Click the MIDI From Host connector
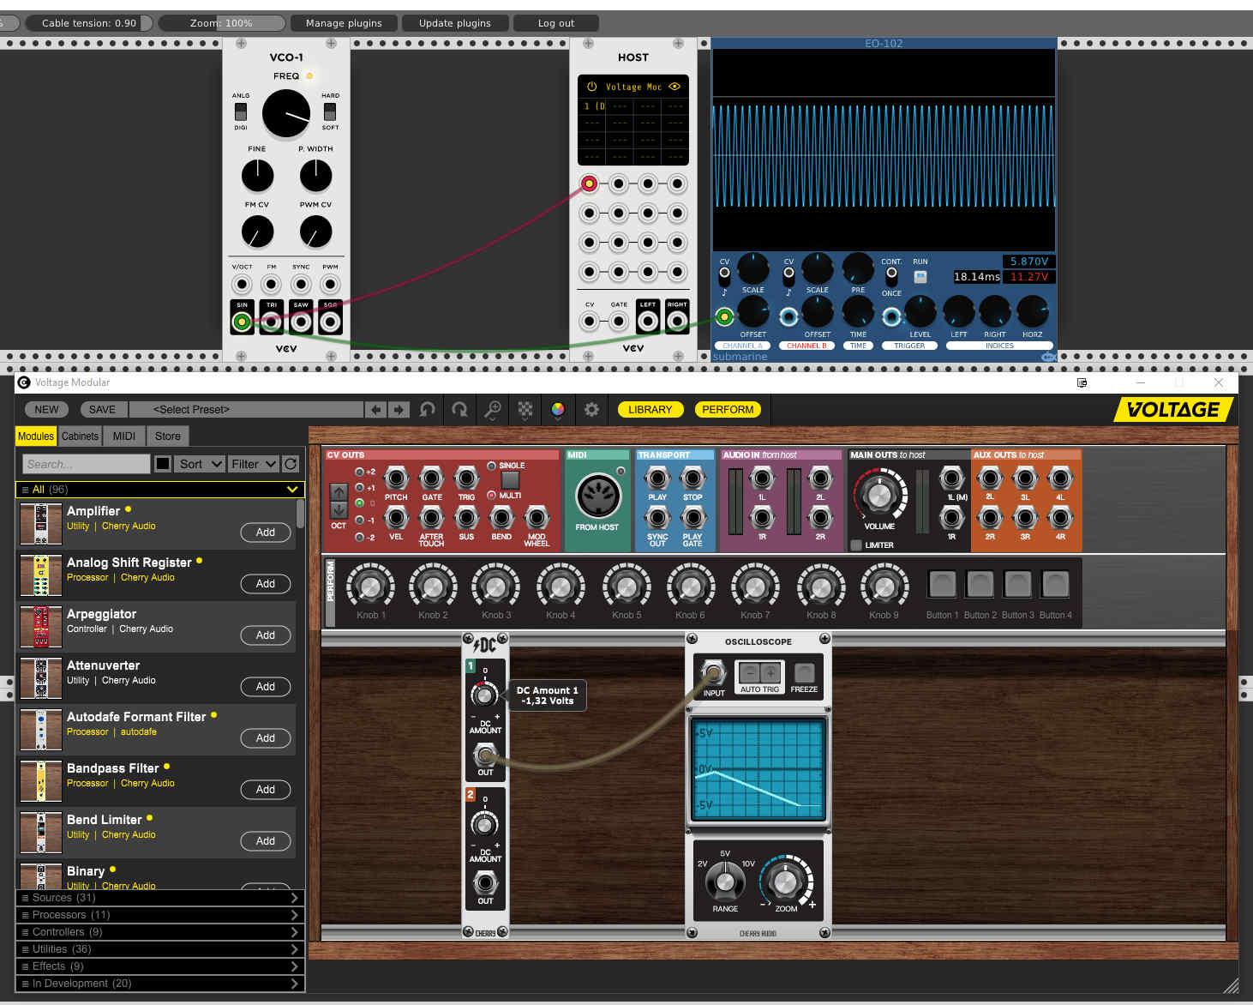The height and width of the screenshot is (1005, 1253). pyautogui.click(x=597, y=496)
